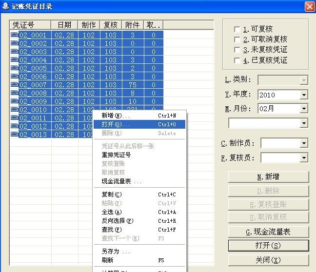This screenshot has height=272, width=316.
Task: Click the icon for voucher 02_0013
Action: (x=14, y=135)
